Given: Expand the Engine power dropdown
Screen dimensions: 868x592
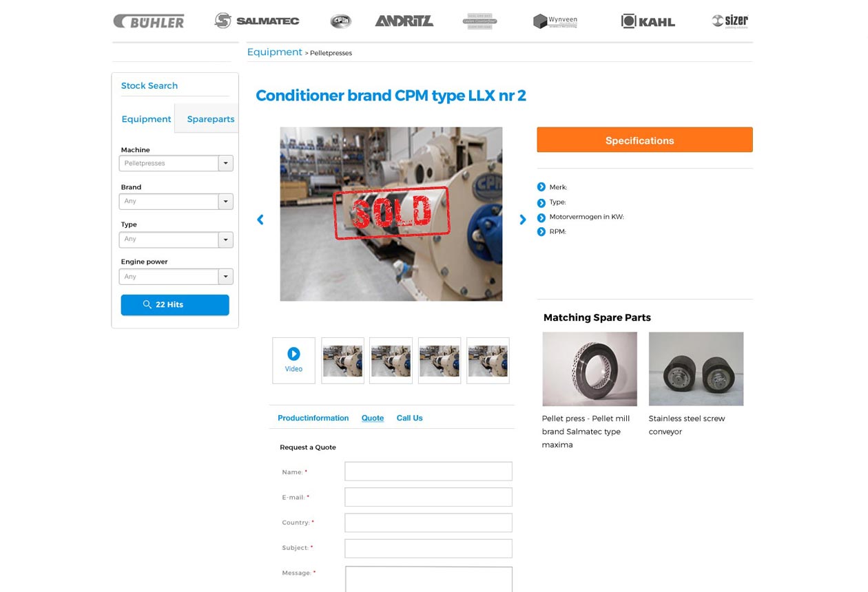Looking at the screenshot, I should pos(176,277).
